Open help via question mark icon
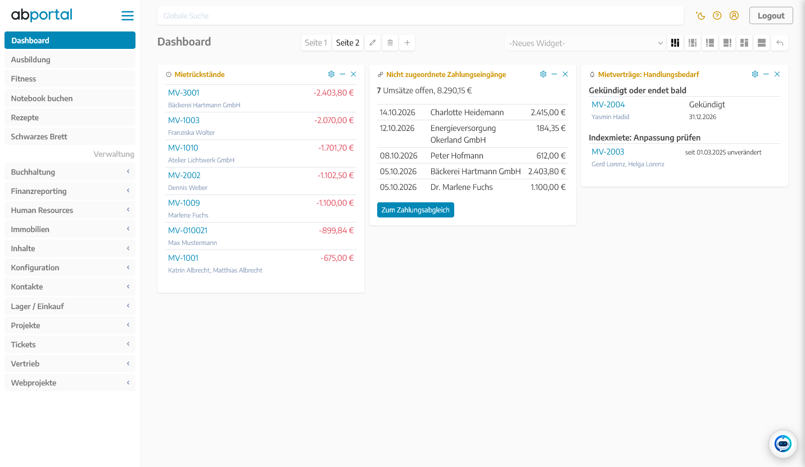The width and height of the screenshot is (805, 467). 717,16
